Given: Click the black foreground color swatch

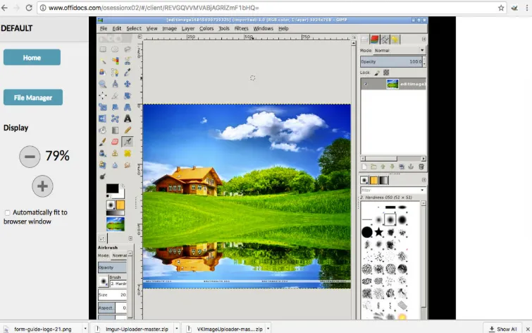Looking at the screenshot, I should [112, 188].
